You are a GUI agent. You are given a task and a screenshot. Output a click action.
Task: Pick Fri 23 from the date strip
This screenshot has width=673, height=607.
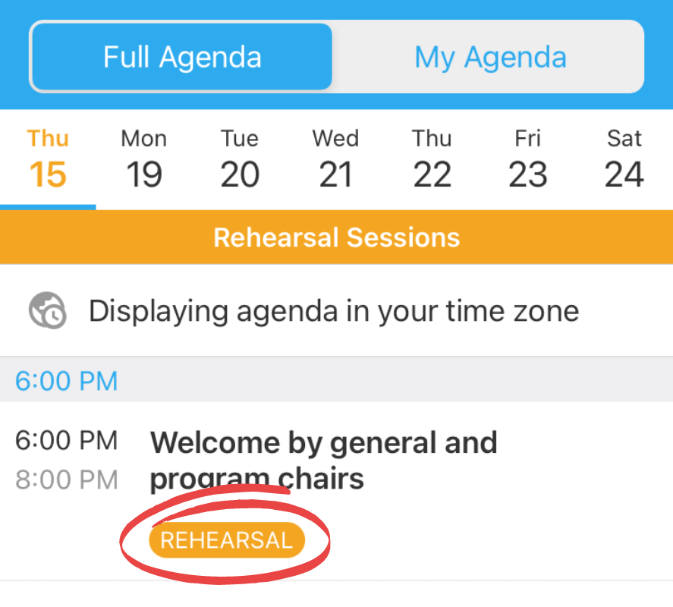coord(527,159)
